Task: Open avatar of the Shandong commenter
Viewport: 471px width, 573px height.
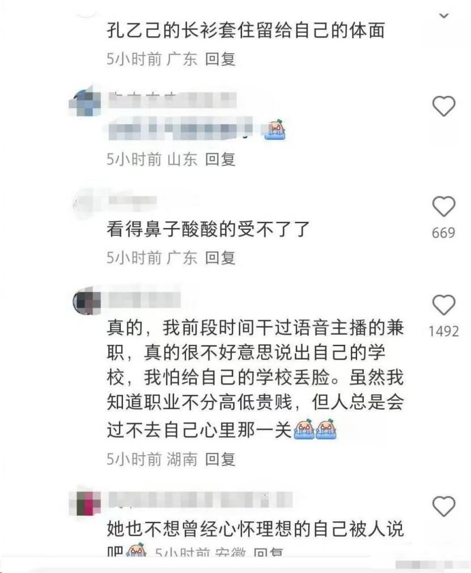Action: click(x=85, y=101)
